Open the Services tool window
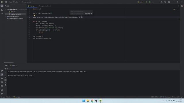Image resolution: width=184 pixels, height=103 pixels. point(2,82)
